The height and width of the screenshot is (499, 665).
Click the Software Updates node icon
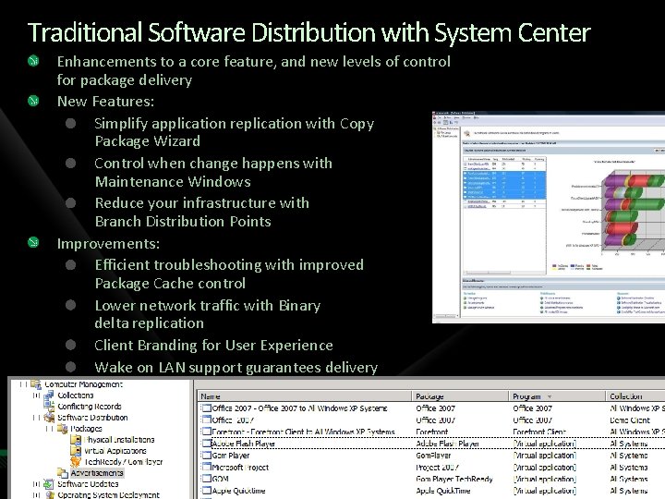click(49, 483)
